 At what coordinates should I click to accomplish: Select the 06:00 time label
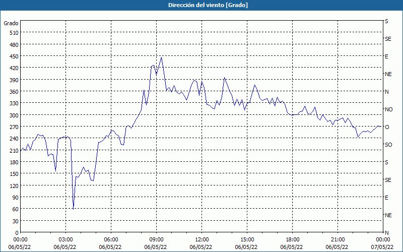(111, 240)
